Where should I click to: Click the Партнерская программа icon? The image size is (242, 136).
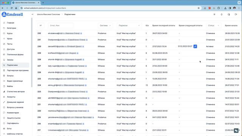click(x=4, y=70)
